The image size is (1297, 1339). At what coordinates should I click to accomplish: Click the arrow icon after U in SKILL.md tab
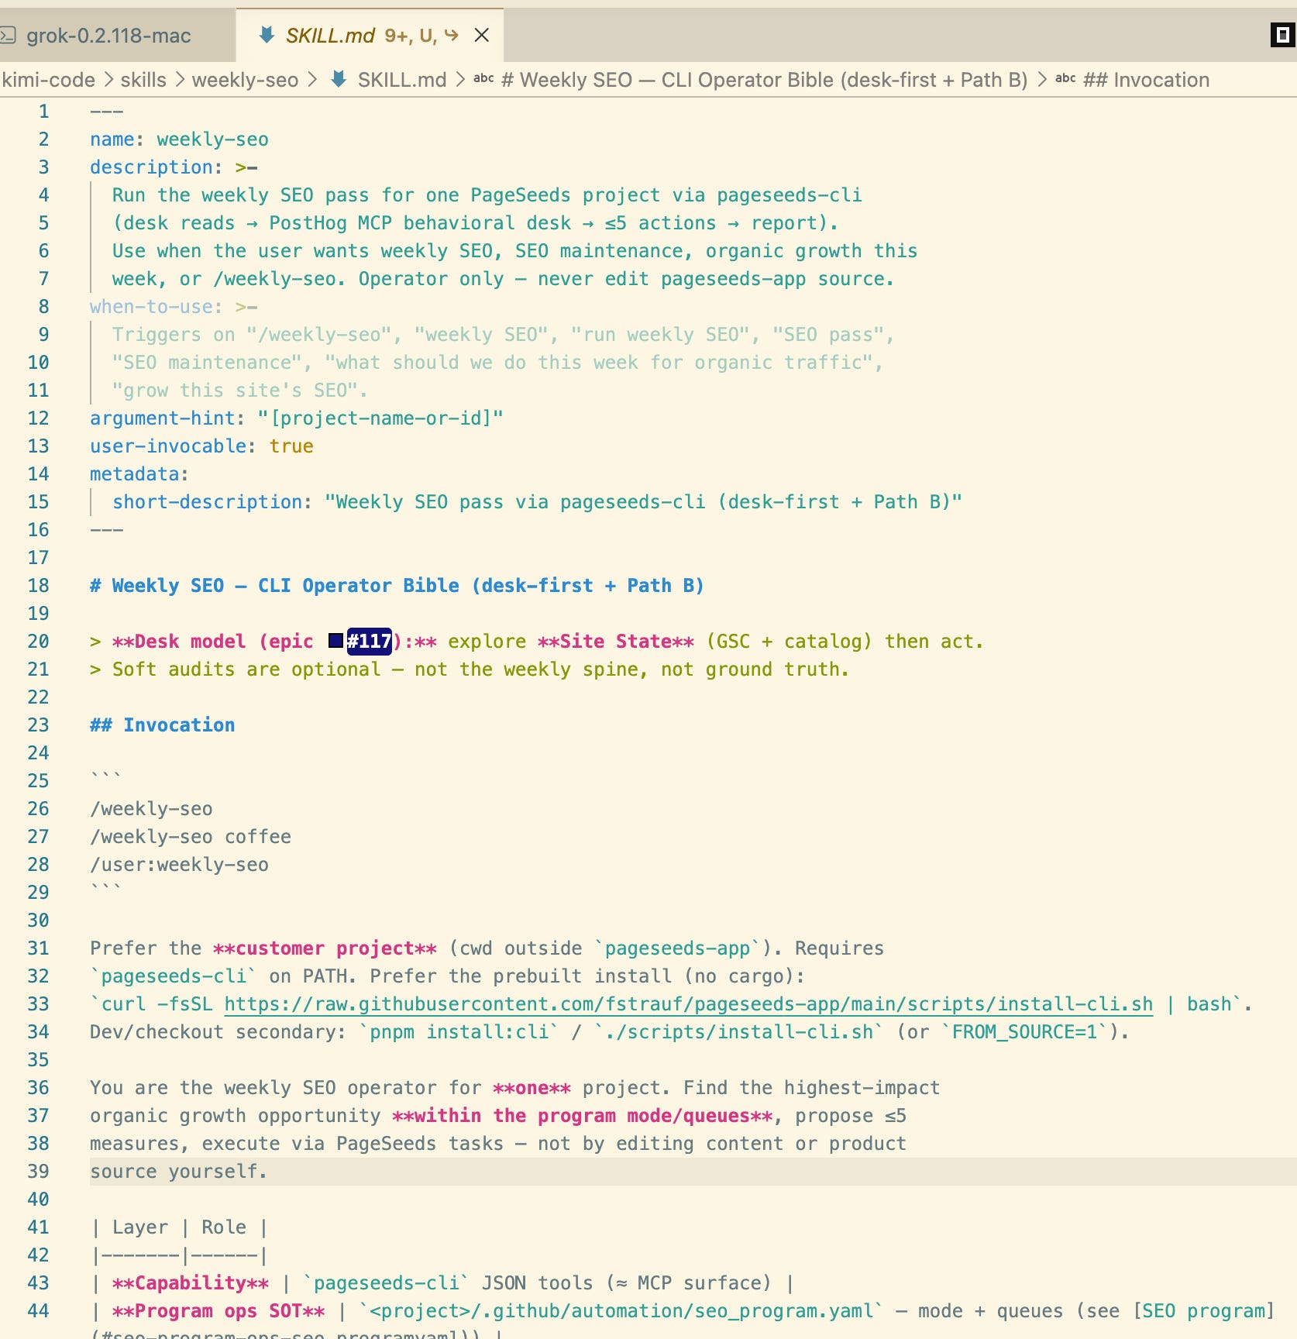(452, 35)
